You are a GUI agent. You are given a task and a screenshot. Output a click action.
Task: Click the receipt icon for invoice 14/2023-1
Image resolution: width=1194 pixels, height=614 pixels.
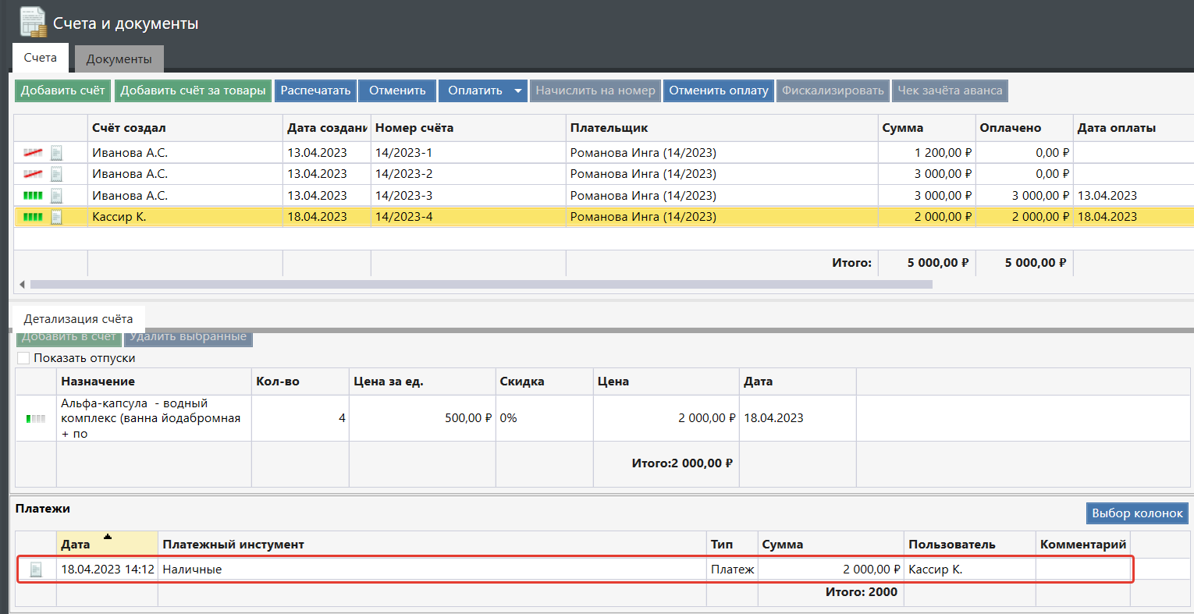click(56, 153)
